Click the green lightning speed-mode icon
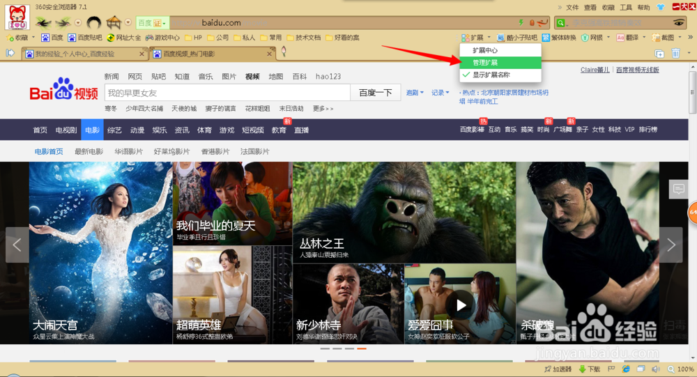Viewport: 697px width, 377px height. coord(521,22)
